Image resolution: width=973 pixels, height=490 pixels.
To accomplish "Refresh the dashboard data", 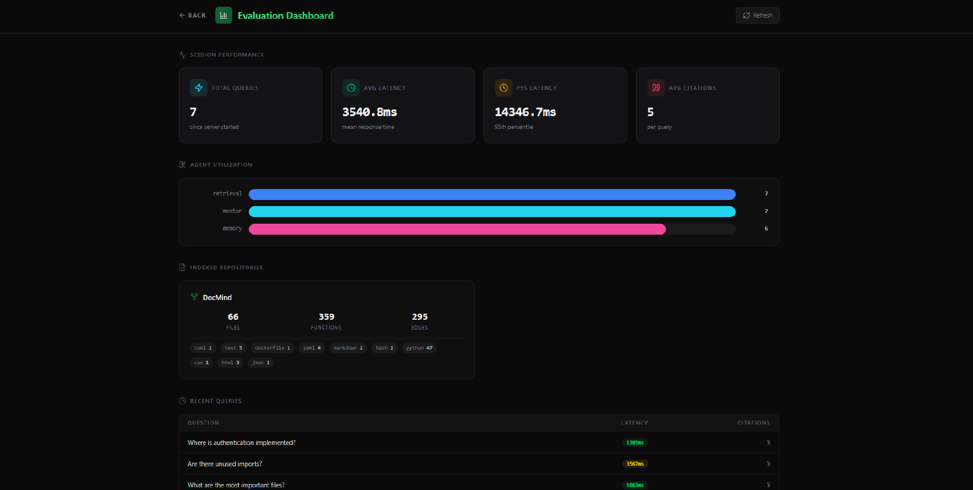I will tap(757, 16).
